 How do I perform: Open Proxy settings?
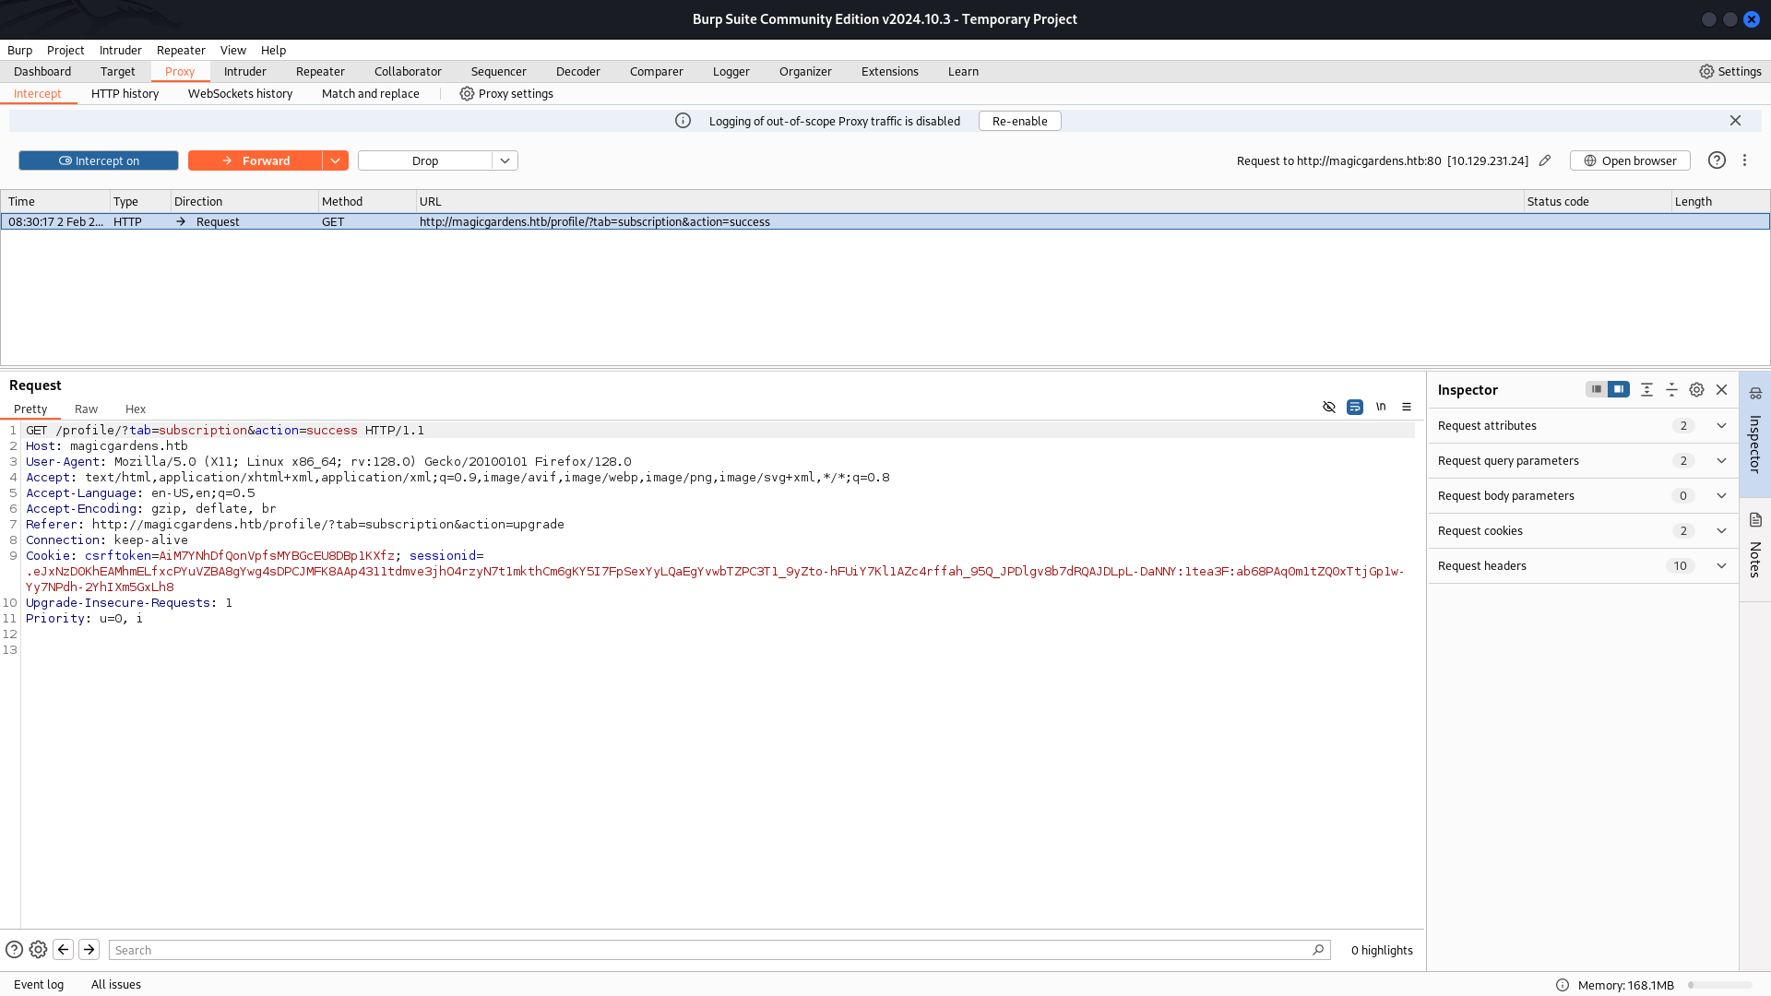[506, 93]
